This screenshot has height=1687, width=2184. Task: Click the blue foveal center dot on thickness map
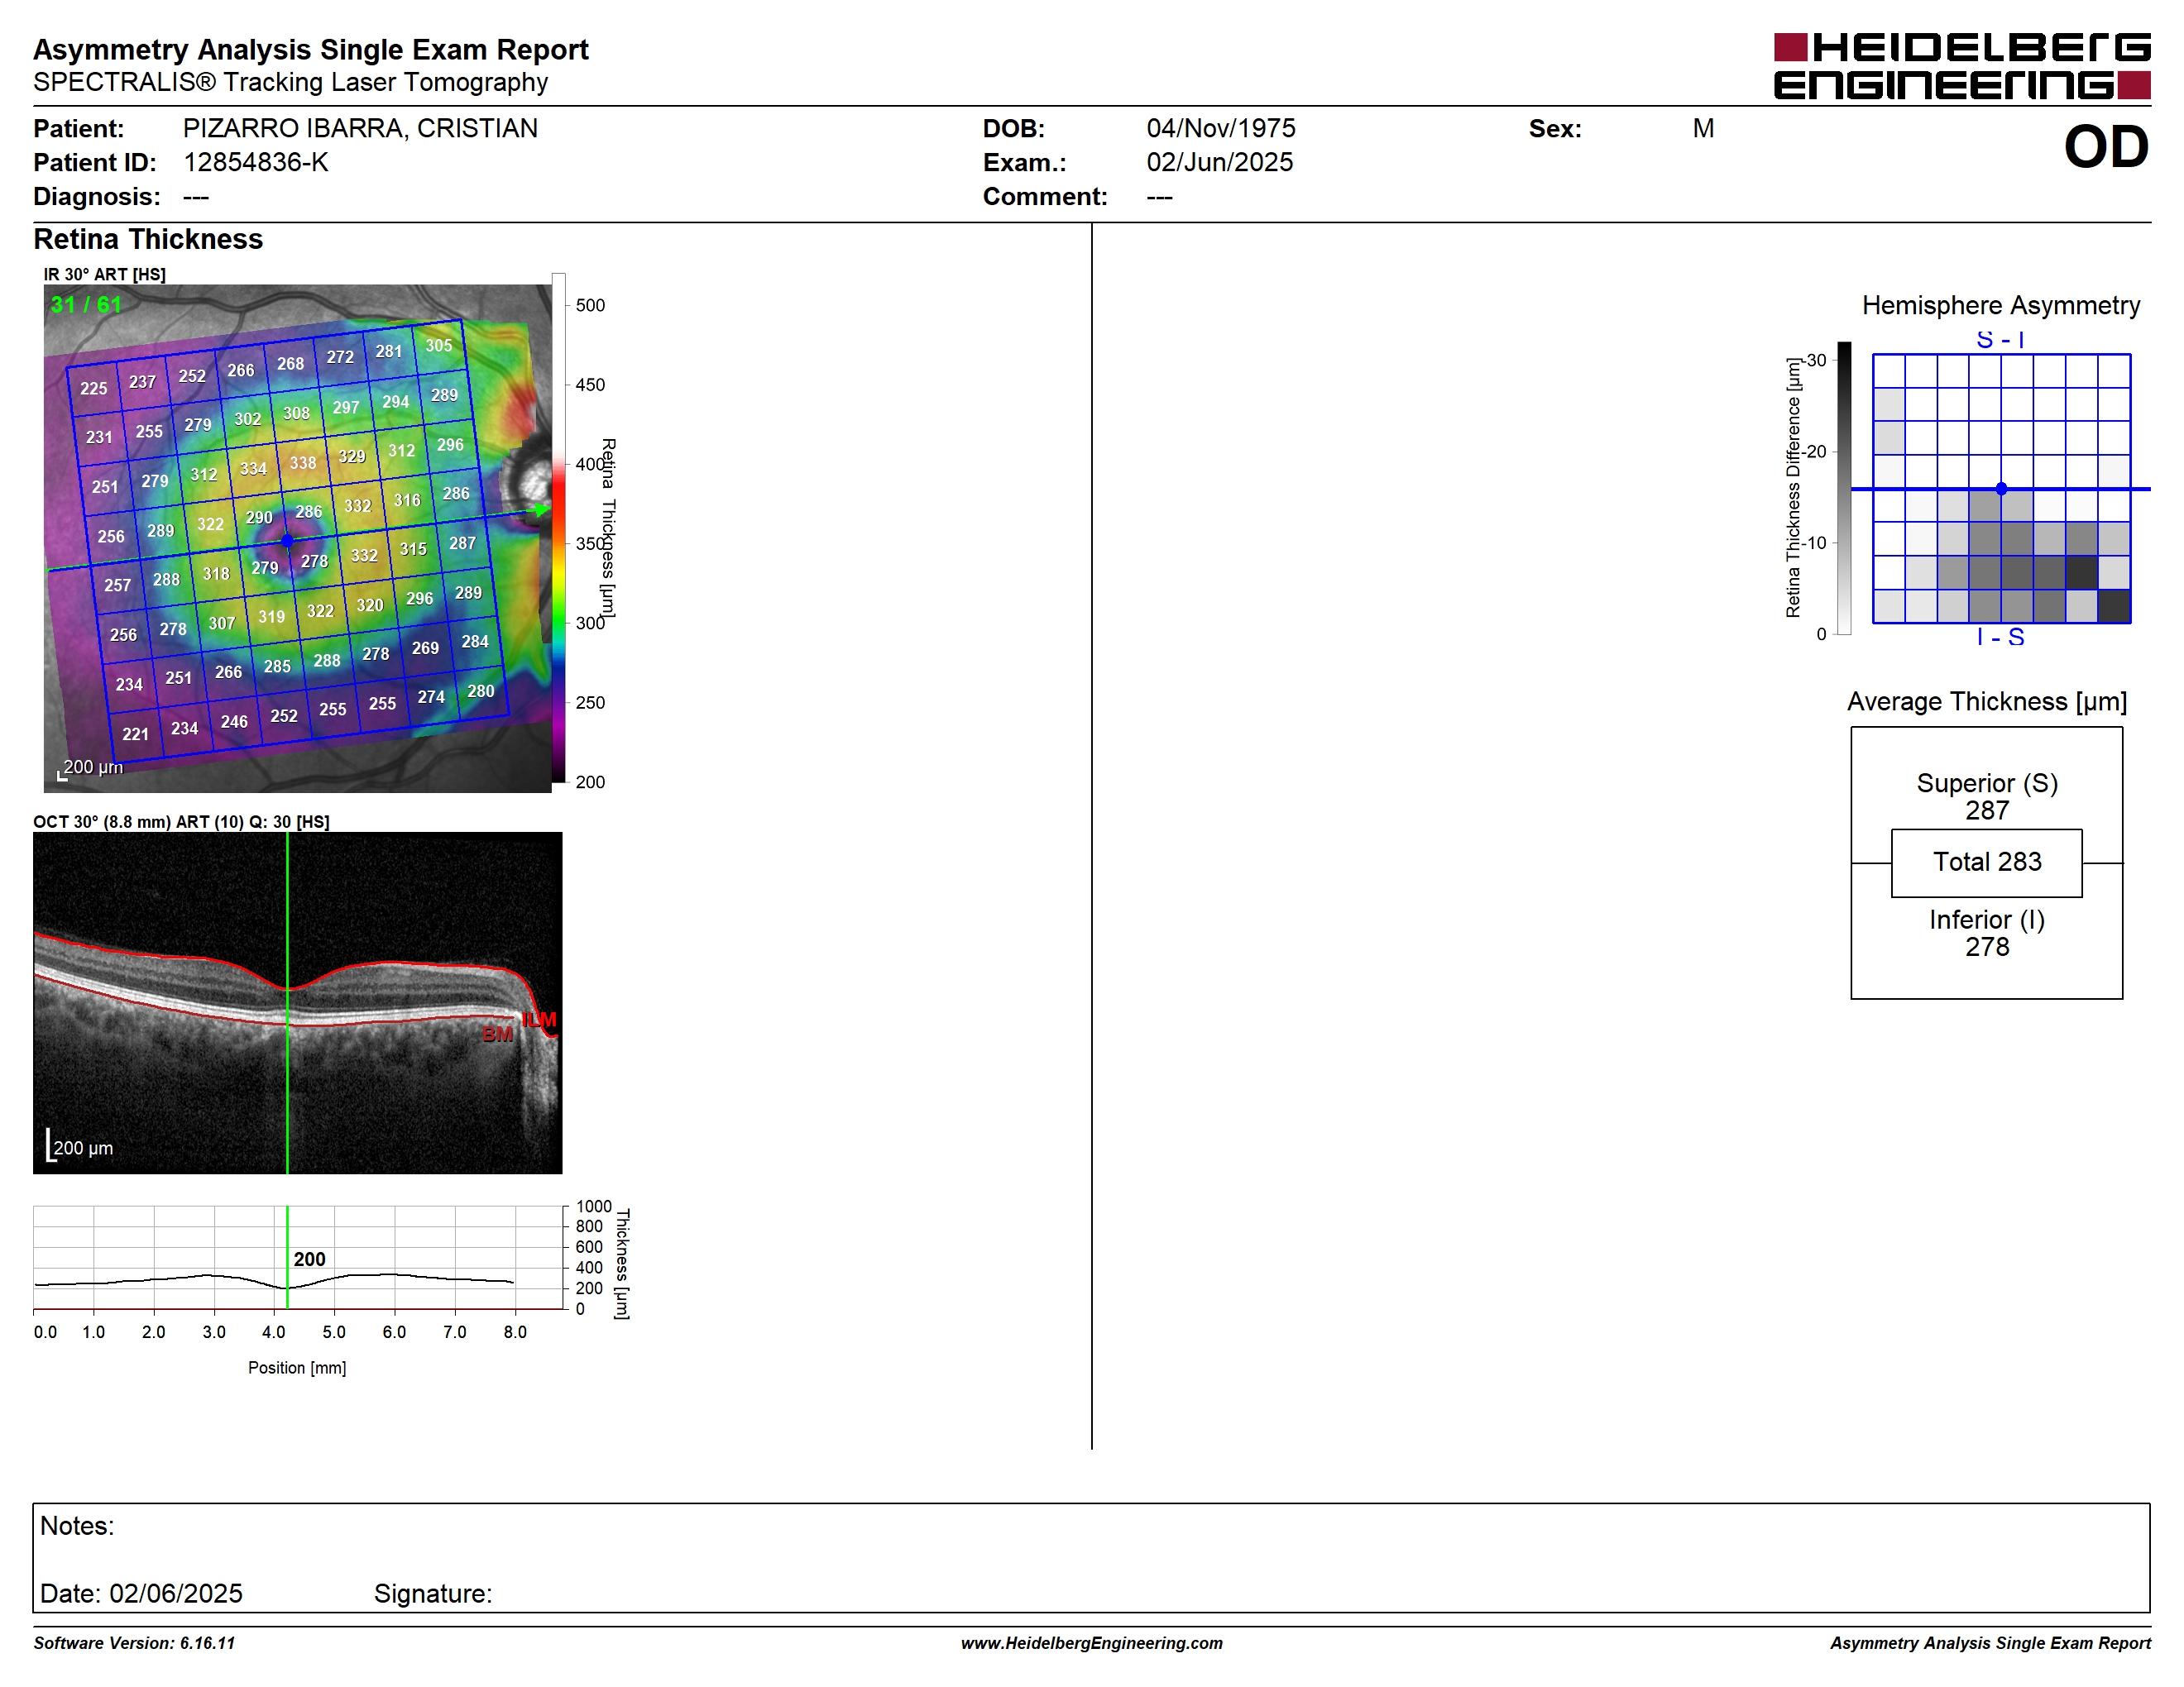287,541
